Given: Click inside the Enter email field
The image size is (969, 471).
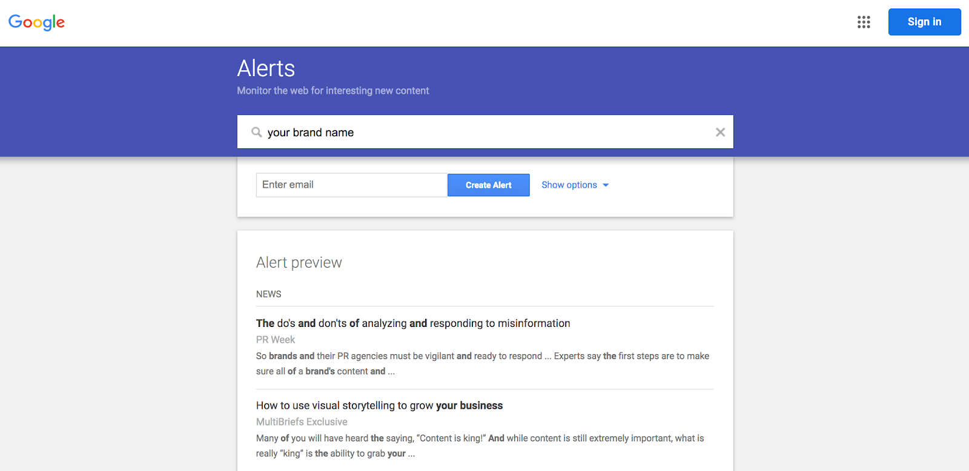Looking at the screenshot, I should tap(351, 185).
